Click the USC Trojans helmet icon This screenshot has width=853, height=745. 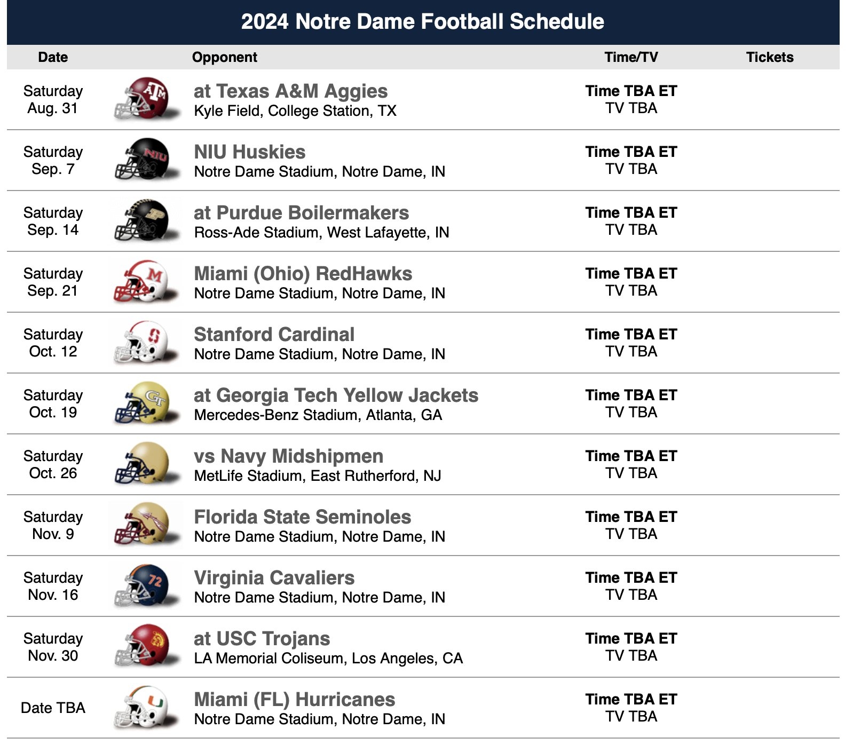point(144,647)
